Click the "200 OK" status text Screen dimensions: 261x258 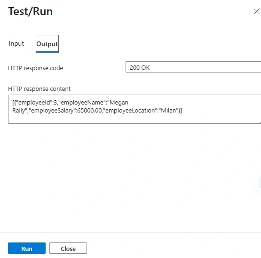(140, 68)
